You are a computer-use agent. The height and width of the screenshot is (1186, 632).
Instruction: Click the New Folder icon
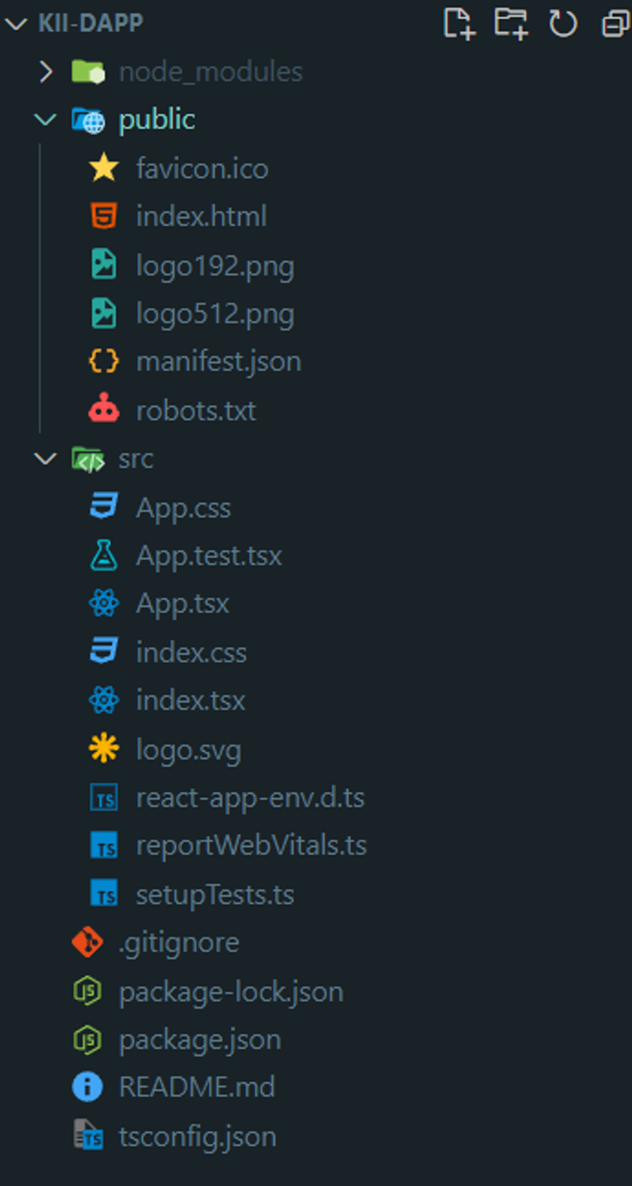tap(511, 23)
